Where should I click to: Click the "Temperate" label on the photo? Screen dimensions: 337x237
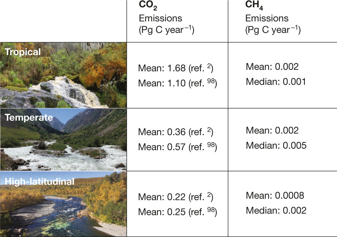[x=29, y=117]
